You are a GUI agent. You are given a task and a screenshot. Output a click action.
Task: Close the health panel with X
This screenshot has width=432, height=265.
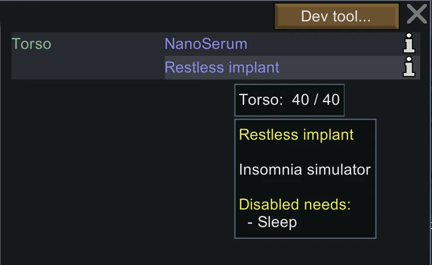point(417,14)
